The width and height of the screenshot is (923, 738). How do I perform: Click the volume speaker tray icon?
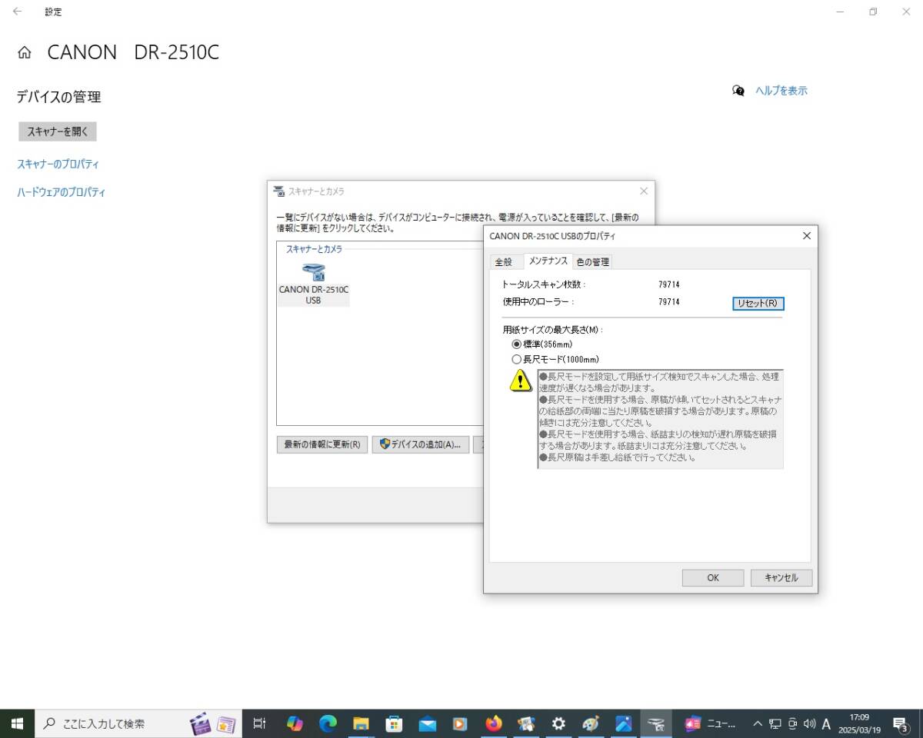(x=809, y=723)
